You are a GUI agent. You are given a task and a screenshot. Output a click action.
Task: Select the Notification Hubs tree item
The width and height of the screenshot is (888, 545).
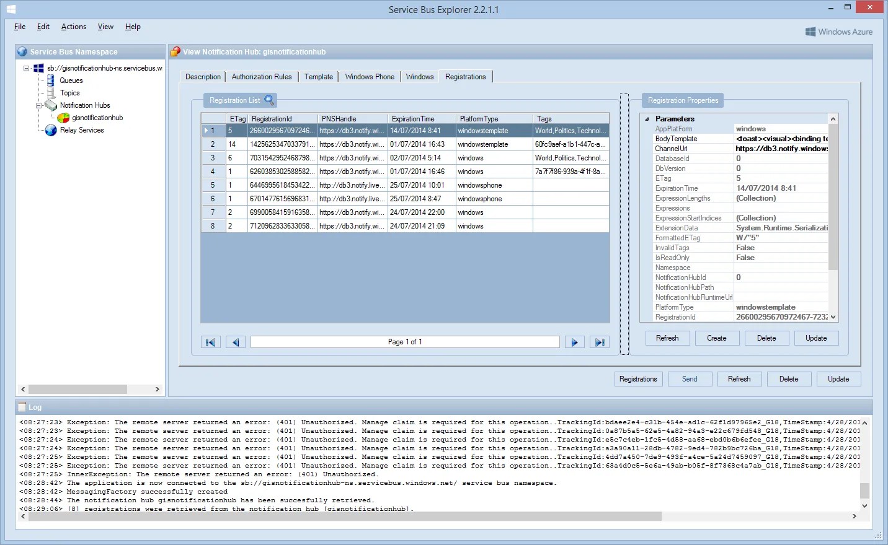pyautogui.click(x=85, y=105)
